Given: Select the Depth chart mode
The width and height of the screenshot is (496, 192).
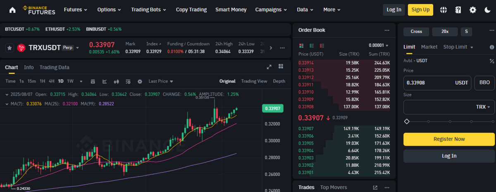Looking at the screenshot, I should point(279,81).
